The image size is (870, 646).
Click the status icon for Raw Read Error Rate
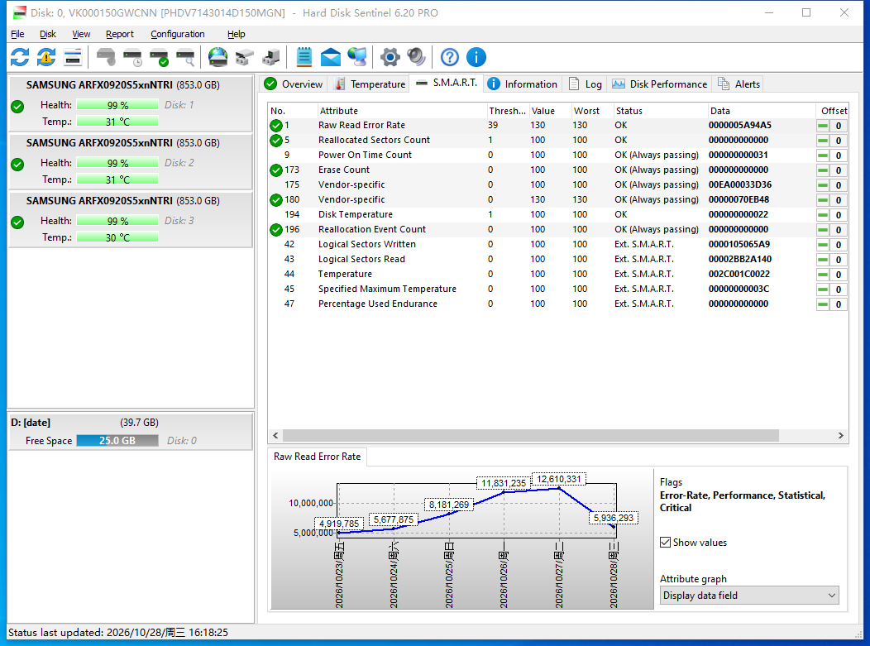(x=276, y=126)
